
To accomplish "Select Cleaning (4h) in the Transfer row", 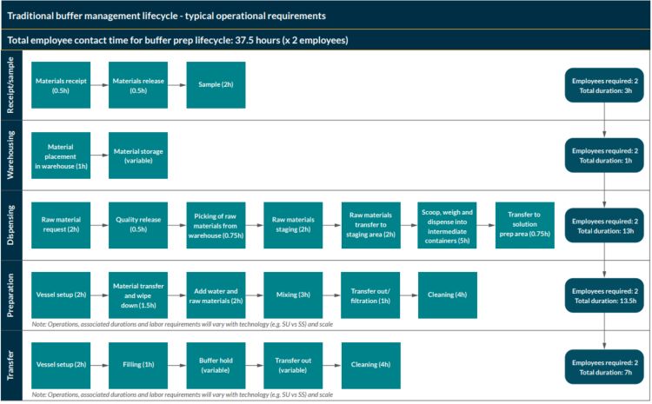I will point(370,366).
